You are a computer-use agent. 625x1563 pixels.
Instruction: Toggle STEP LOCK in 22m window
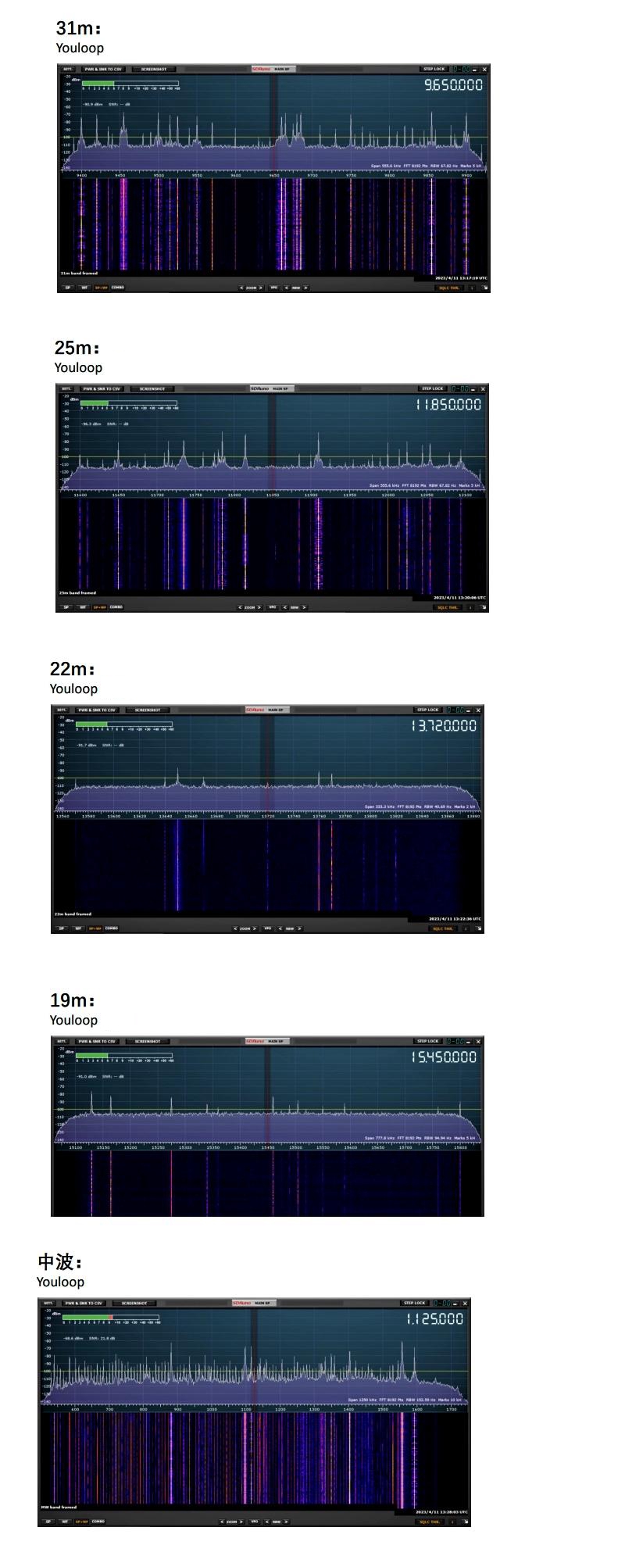[427, 710]
